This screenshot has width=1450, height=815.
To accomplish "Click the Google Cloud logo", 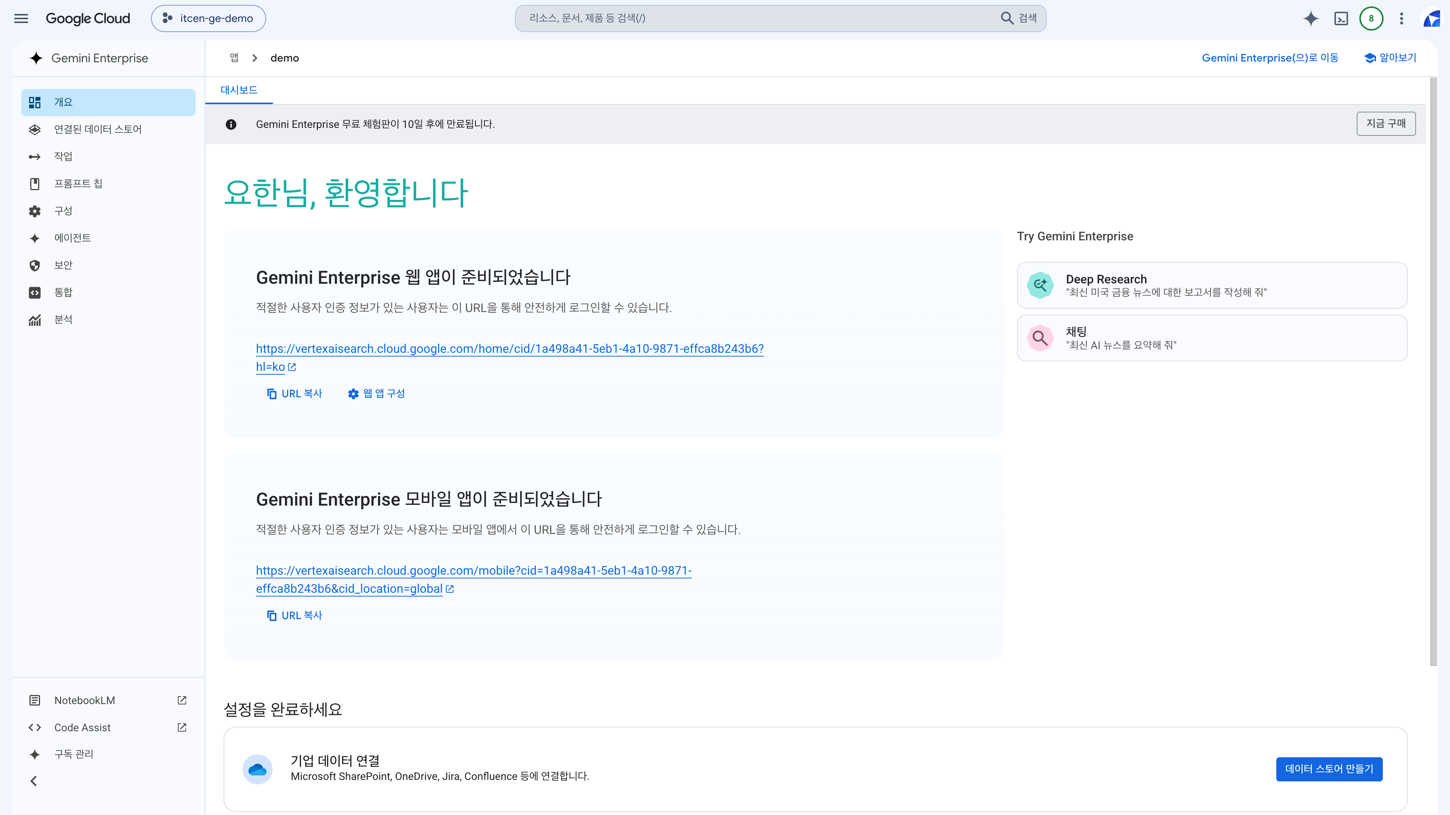I will [88, 18].
